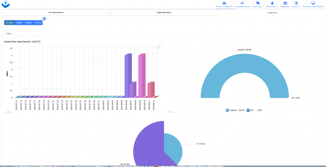Open Настроить Мой Редактор monitor icon
The image size is (326, 167).
tap(313, 3)
